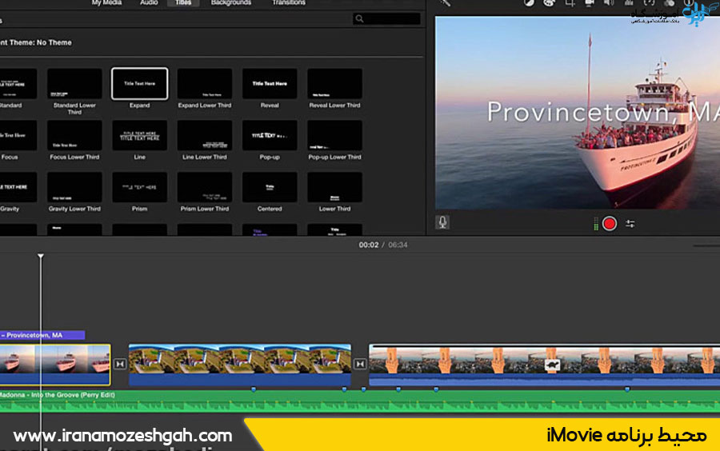
Task: Open the volume speaker icon
Action: 609,2
